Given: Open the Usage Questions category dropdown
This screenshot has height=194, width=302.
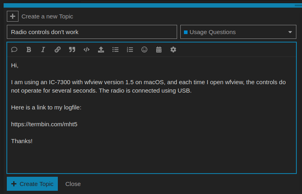Looking at the screenshot, I should click(x=238, y=32).
